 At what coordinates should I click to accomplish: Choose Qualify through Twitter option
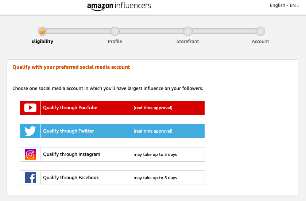click(x=123, y=131)
